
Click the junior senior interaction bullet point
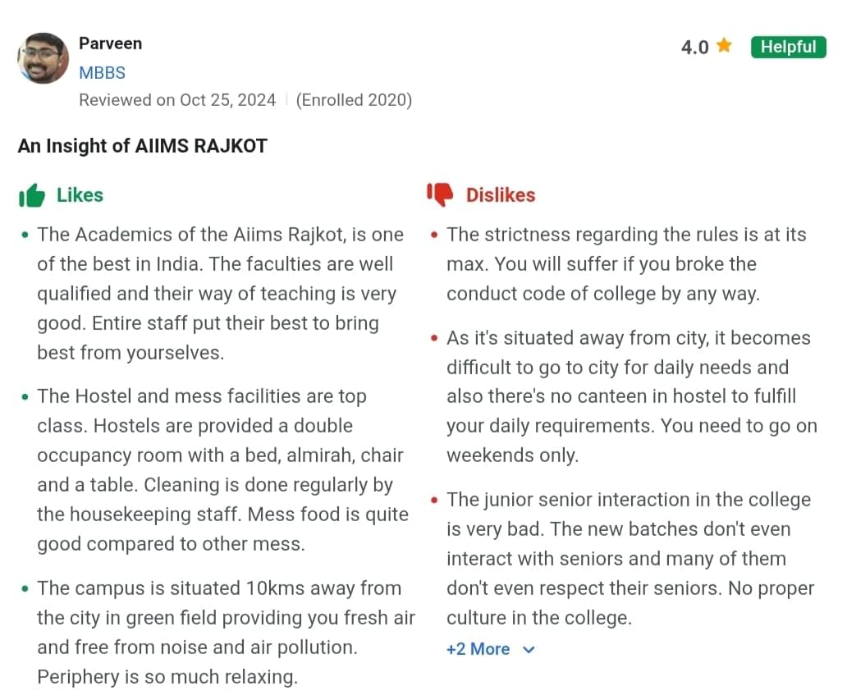(x=628, y=558)
